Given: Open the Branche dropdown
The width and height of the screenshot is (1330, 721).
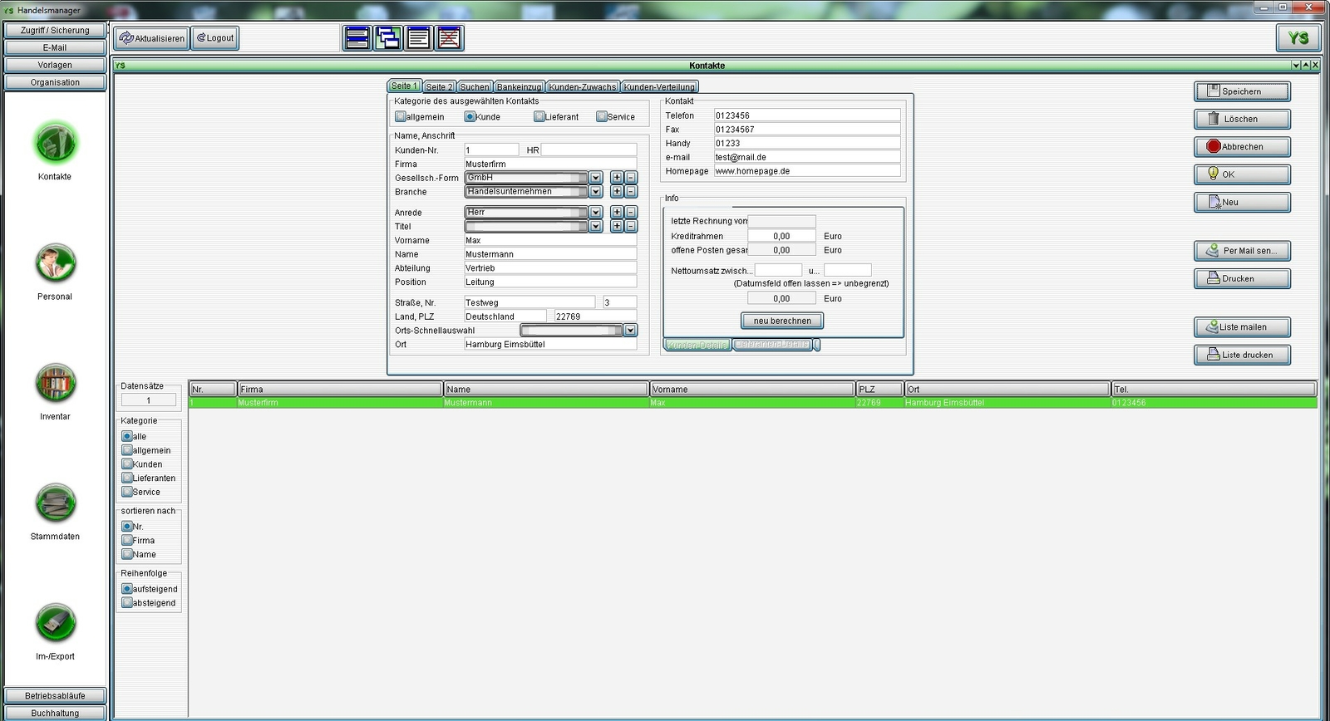Looking at the screenshot, I should pos(595,192).
